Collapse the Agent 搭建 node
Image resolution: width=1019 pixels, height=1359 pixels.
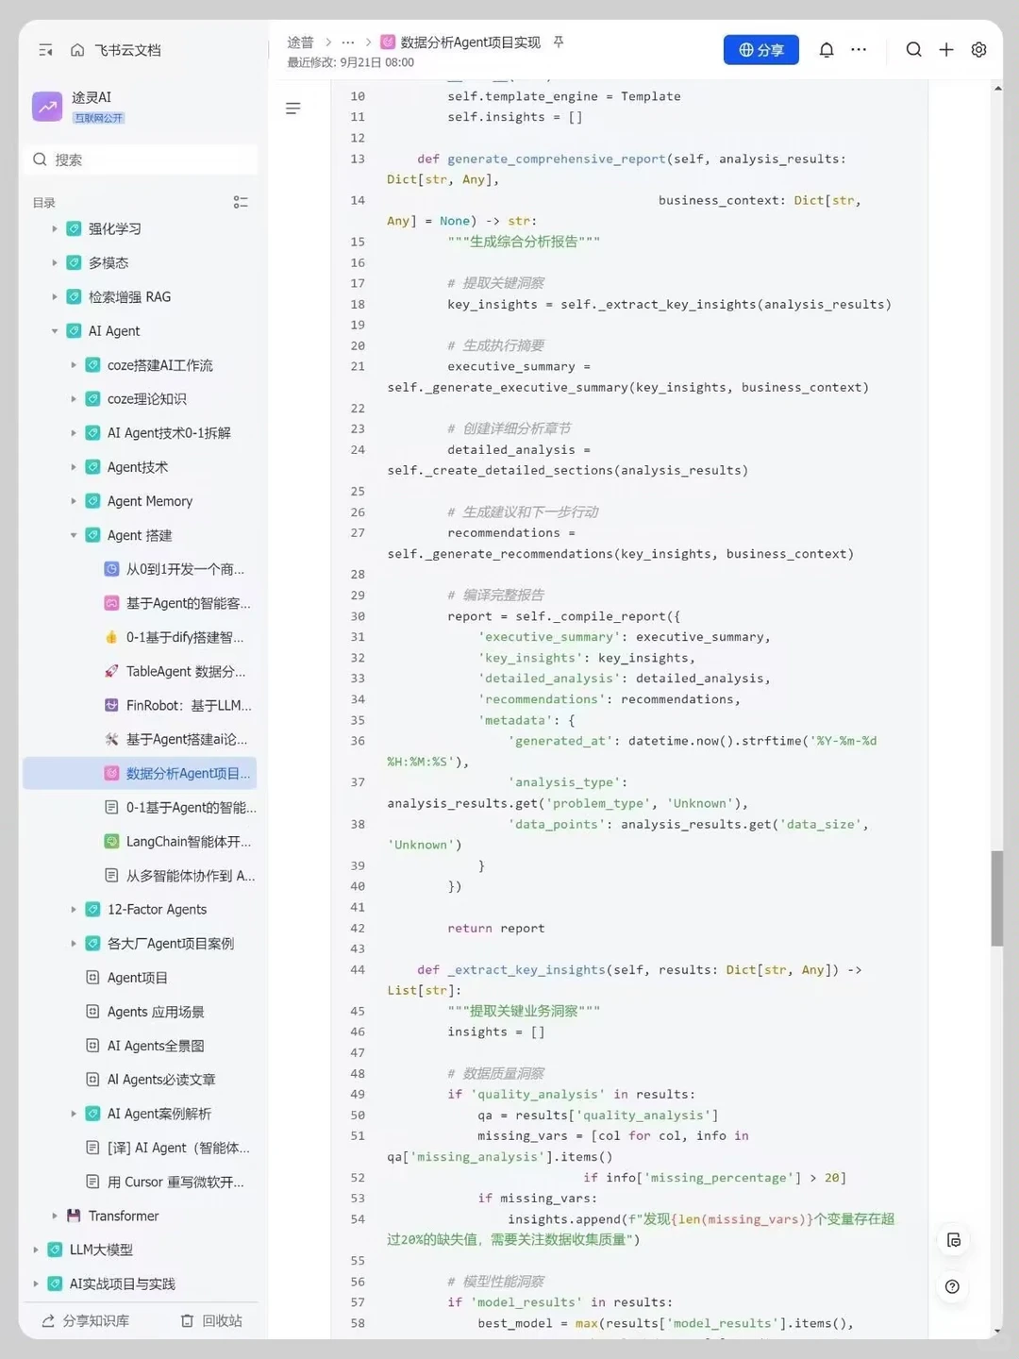pyautogui.click(x=74, y=535)
